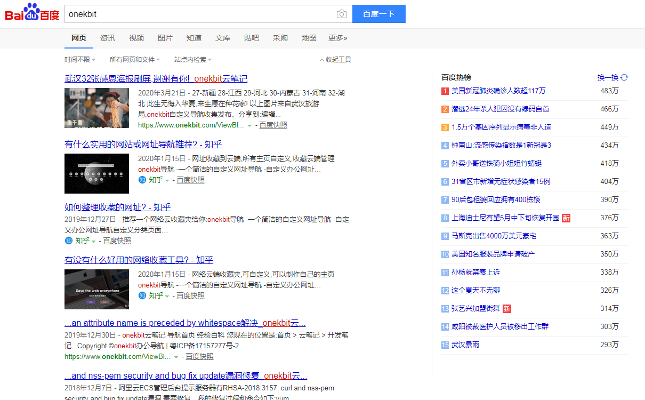Open the 武汉32张感恩海报刷屏 result
645x400 pixels.
(x=155, y=79)
